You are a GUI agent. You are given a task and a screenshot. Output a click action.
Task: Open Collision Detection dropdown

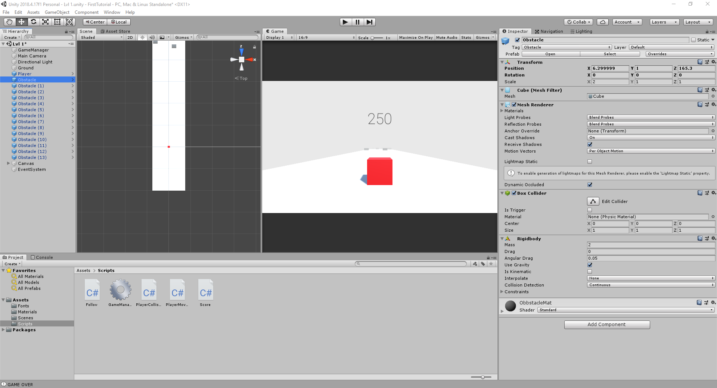(x=651, y=285)
